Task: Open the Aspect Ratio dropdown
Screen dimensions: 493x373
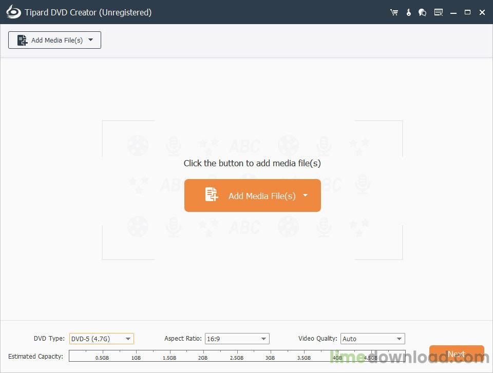Action: point(237,339)
